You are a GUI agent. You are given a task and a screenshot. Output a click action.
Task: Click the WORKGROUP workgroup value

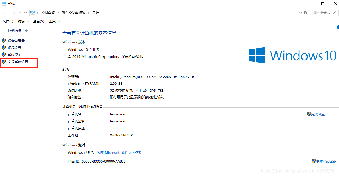pos(121,135)
